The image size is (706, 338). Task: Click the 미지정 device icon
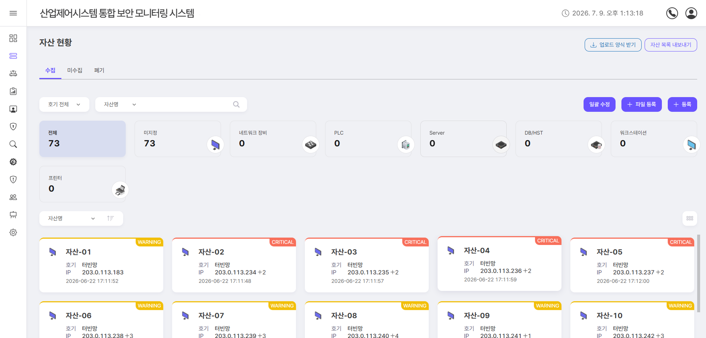click(215, 145)
